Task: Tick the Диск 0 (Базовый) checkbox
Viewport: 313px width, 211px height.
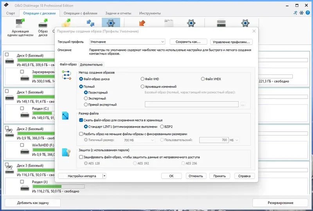Action: 7,54
